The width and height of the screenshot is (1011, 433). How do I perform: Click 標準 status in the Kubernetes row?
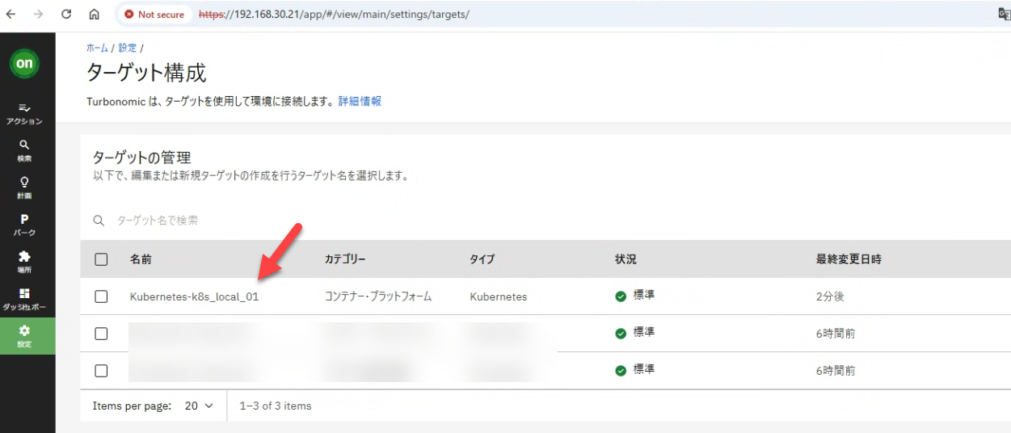(x=644, y=296)
